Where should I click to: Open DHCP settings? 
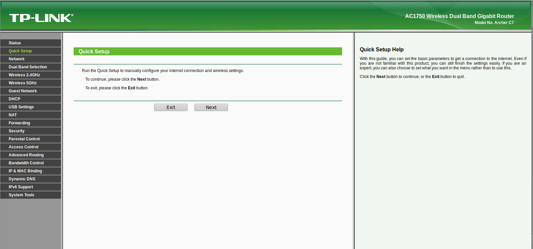pos(31,99)
